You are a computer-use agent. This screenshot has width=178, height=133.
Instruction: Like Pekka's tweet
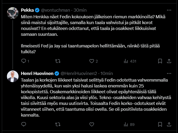click(x=92, y=61)
